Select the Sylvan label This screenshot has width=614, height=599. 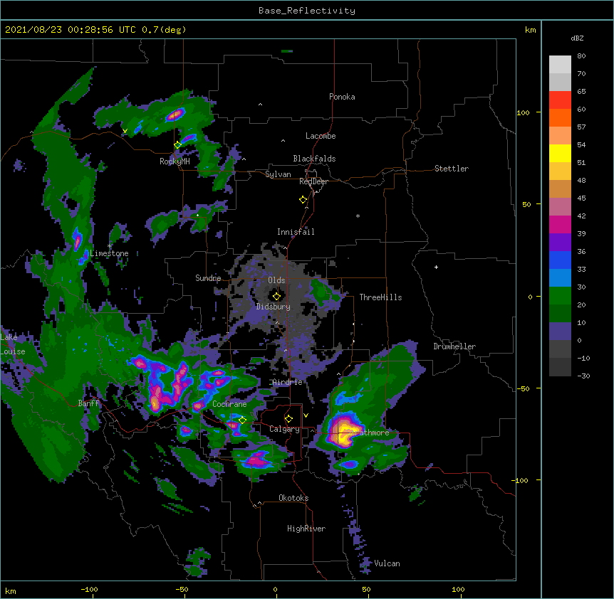278,174
